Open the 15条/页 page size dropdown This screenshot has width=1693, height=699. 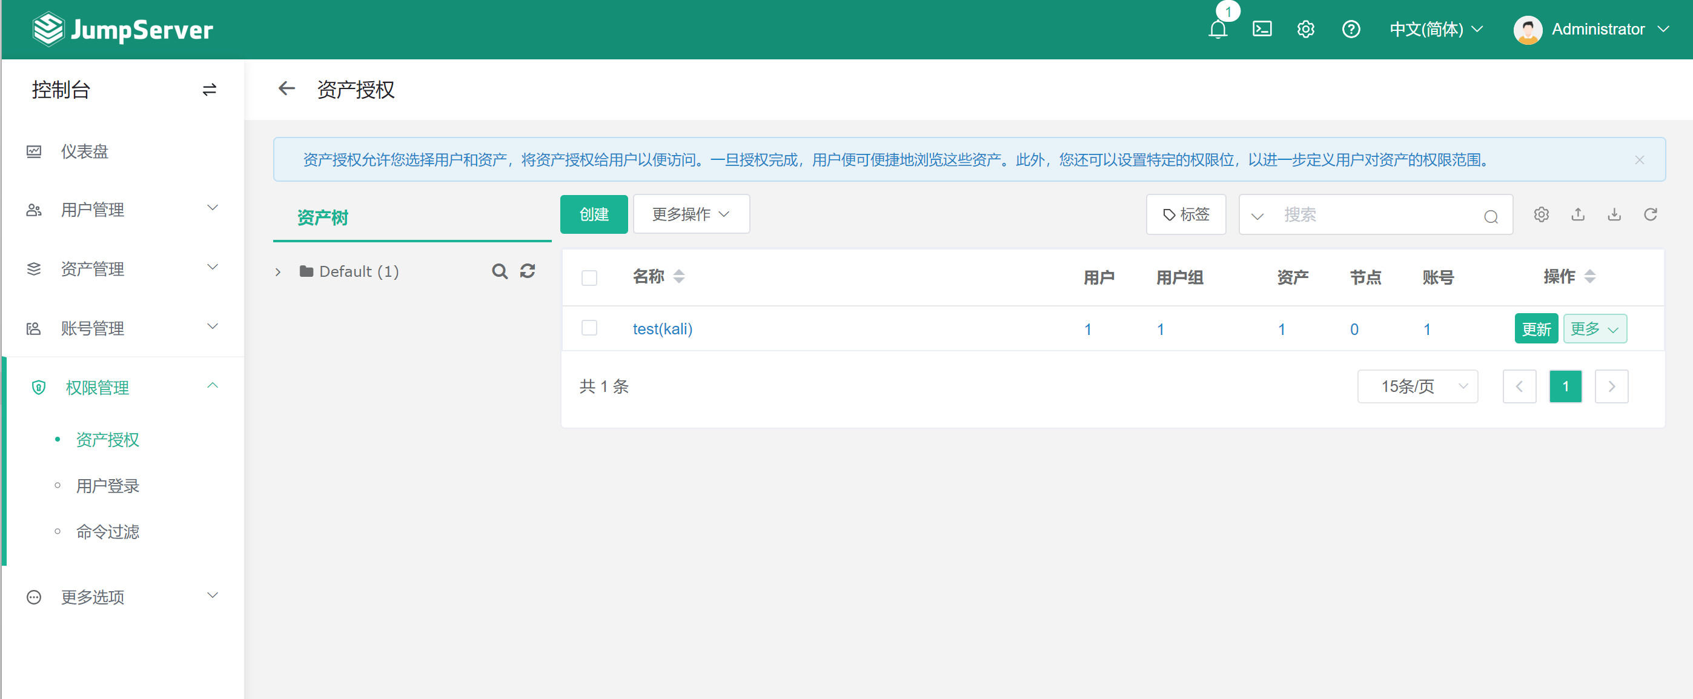[1417, 386]
